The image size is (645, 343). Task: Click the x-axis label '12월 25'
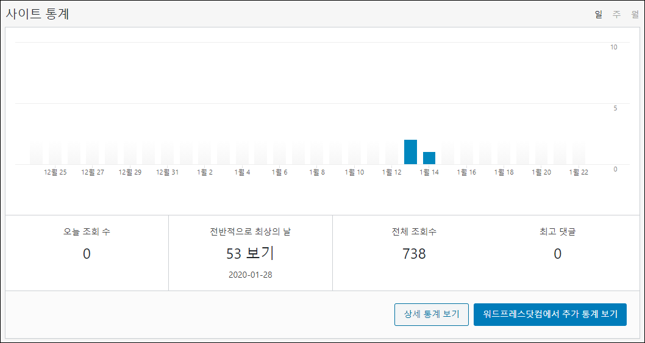point(55,173)
